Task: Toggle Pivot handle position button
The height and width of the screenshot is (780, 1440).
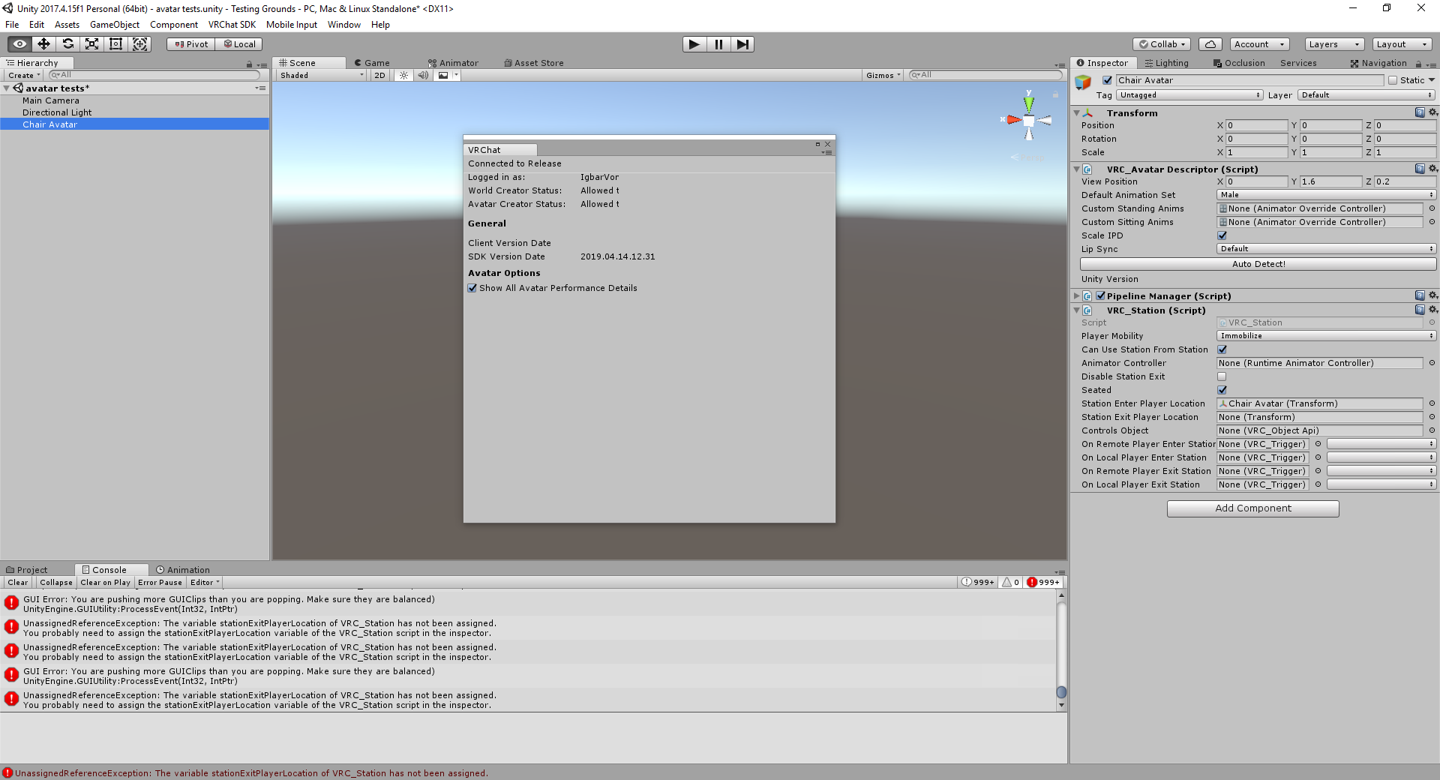Action: (x=191, y=44)
